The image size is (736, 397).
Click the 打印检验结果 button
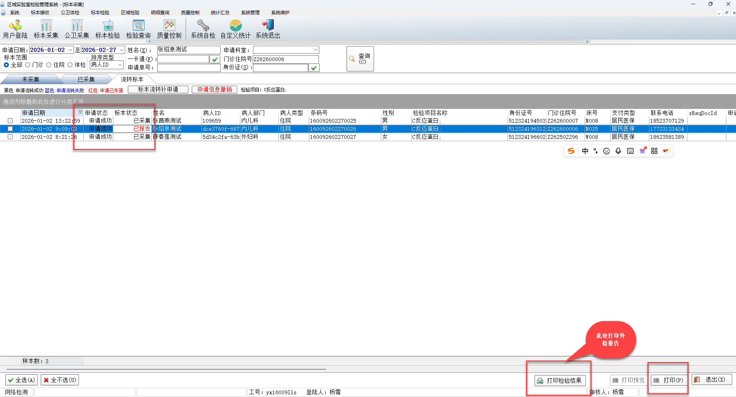coord(560,380)
